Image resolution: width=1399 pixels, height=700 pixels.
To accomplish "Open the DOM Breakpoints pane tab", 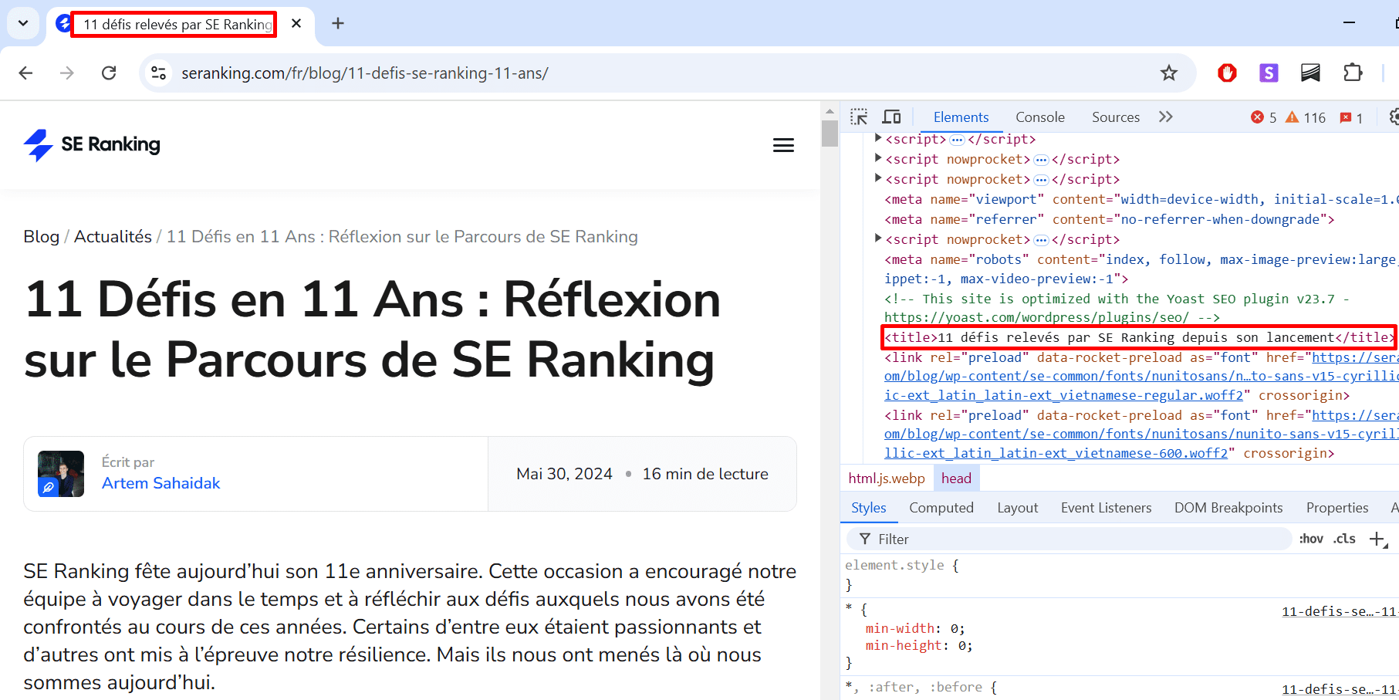I will (1228, 508).
